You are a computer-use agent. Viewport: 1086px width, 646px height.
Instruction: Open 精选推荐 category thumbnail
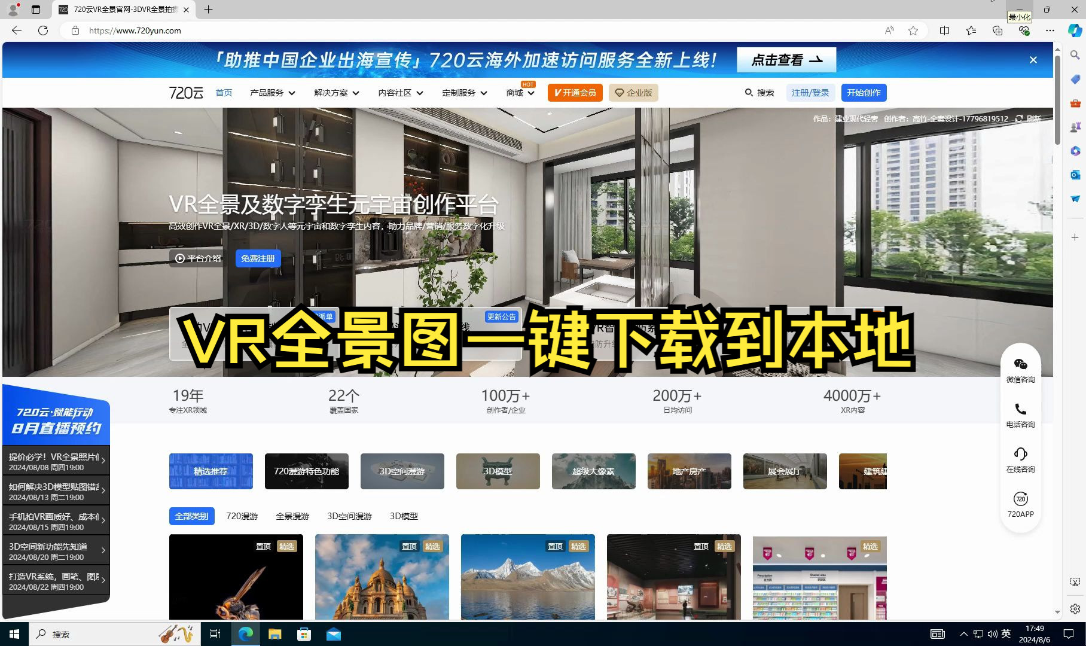click(211, 471)
